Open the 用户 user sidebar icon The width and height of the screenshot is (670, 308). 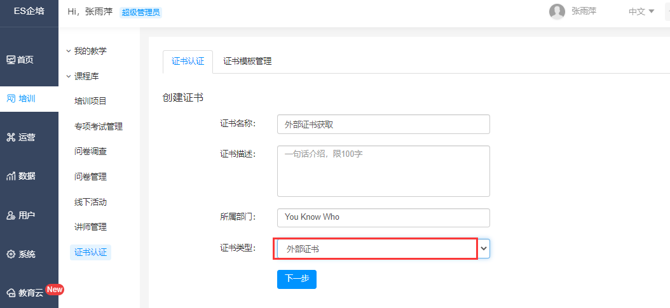point(11,215)
